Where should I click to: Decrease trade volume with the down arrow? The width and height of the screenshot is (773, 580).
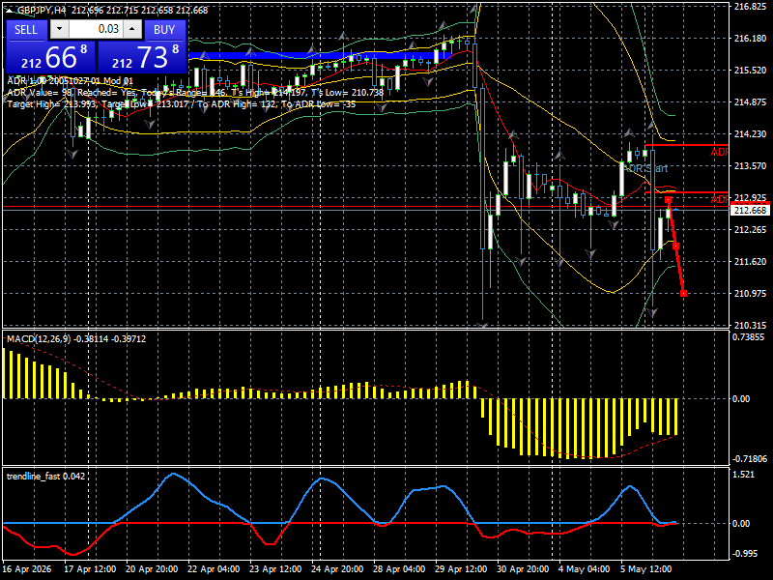[x=59, y=29]
